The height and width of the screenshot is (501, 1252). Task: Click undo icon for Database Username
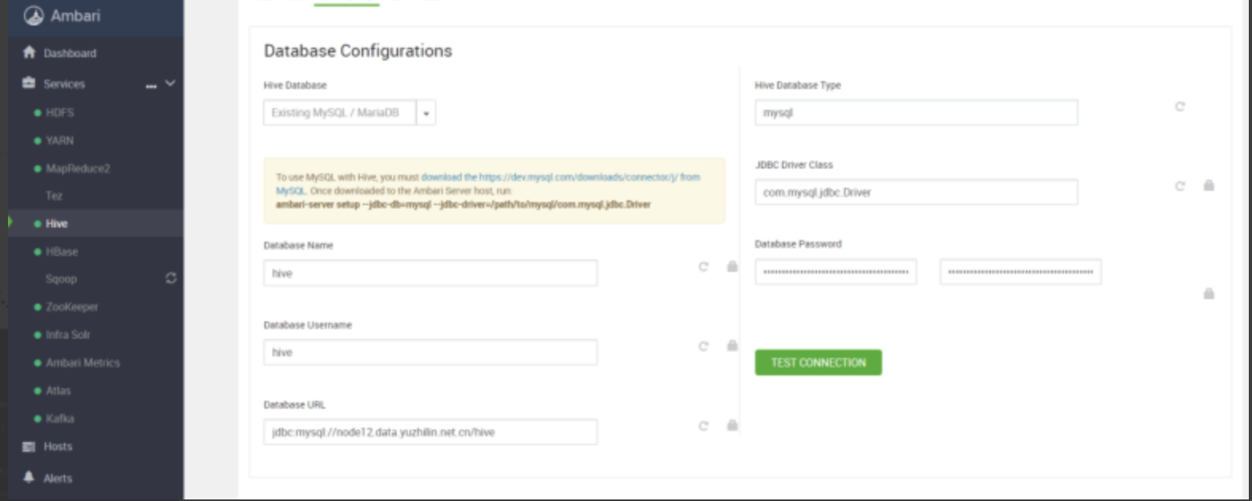click(x=703, y=347)
